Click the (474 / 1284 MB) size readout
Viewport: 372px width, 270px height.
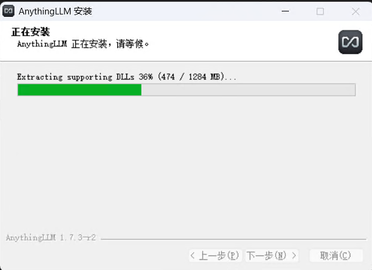(191, 77)
